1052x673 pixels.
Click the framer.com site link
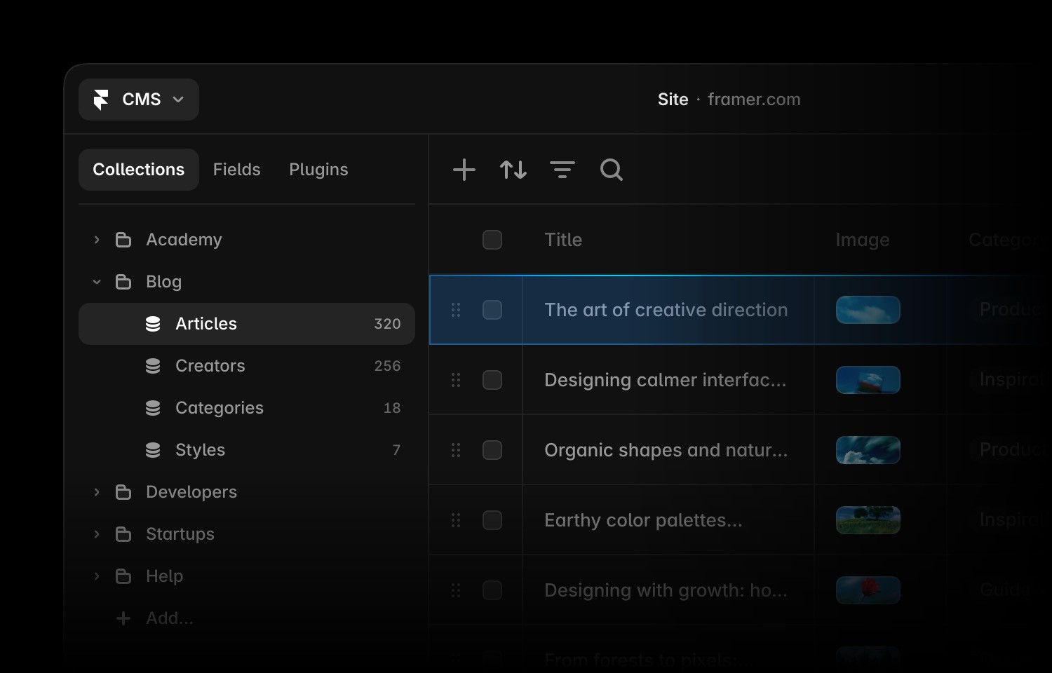(x=754, y=100)
